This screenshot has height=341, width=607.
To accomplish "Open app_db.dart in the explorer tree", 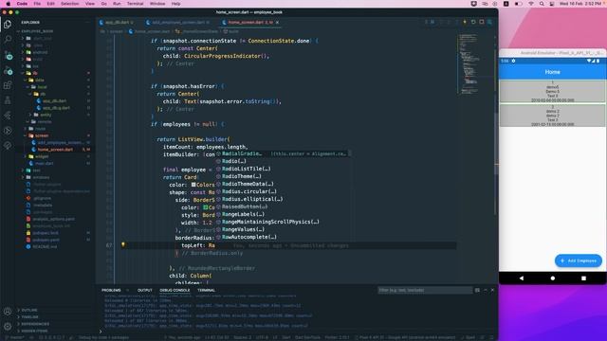I will pos(54,101).
